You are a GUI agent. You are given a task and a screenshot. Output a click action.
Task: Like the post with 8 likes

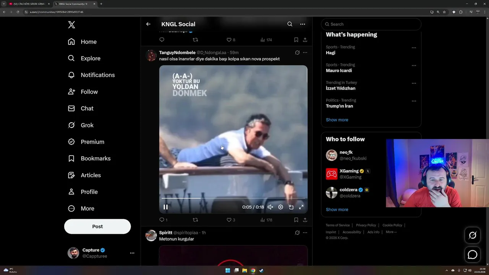(x=231, y=40)
